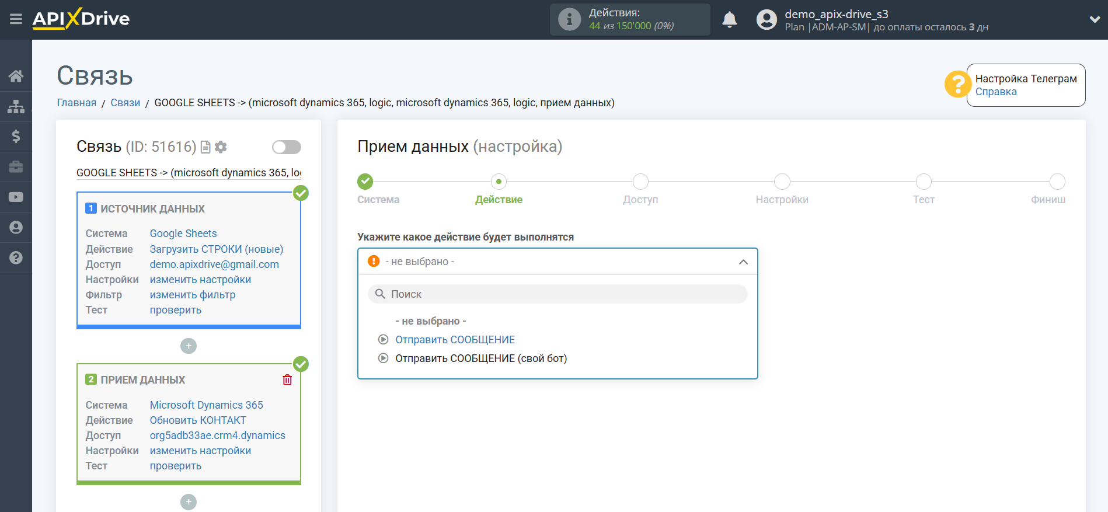Select Отправить СООБЩЕНИЕ (свой бот) option
The height and width of the screenshot is (512, 1108).
[x=481, y=358]
